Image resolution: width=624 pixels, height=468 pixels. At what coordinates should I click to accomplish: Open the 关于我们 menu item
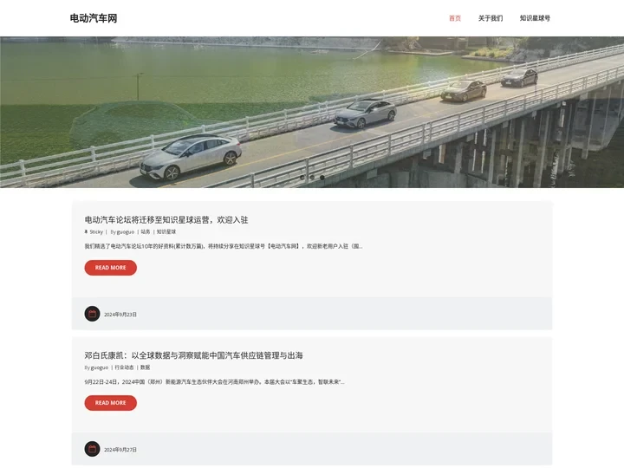(491, 18)
